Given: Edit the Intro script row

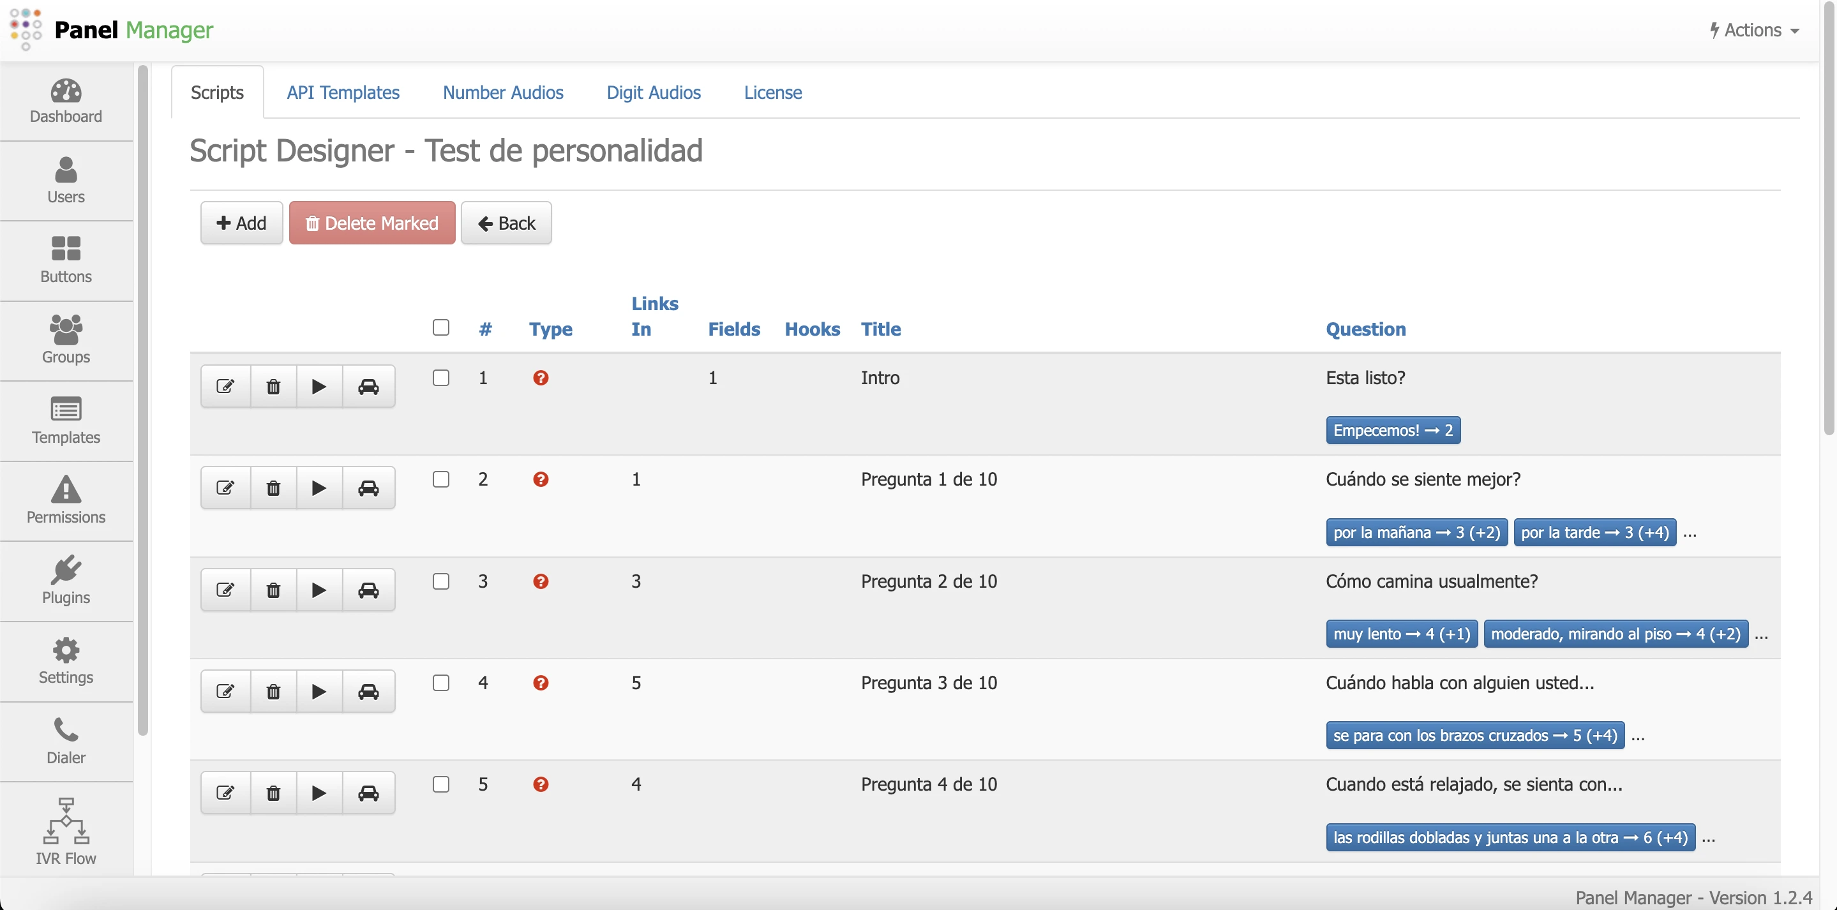Looking at the screenshot, I should [x=225, y=386].
